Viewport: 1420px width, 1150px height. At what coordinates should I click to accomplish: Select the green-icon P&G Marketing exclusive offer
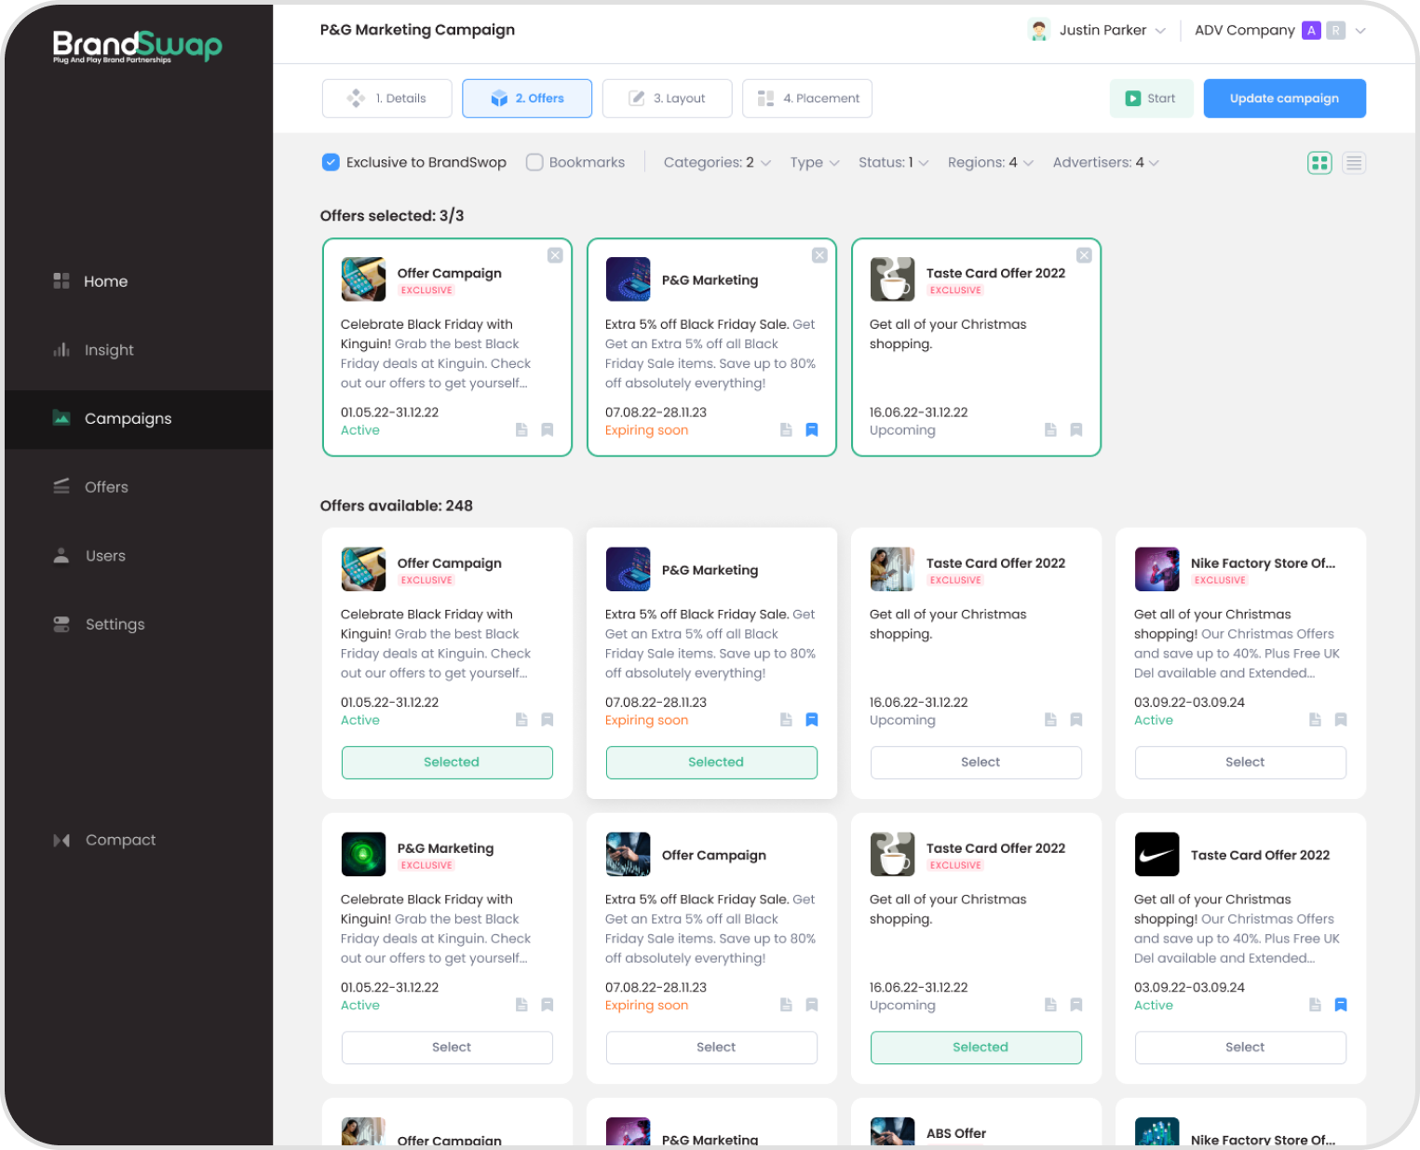click(x=447, y=1048)
